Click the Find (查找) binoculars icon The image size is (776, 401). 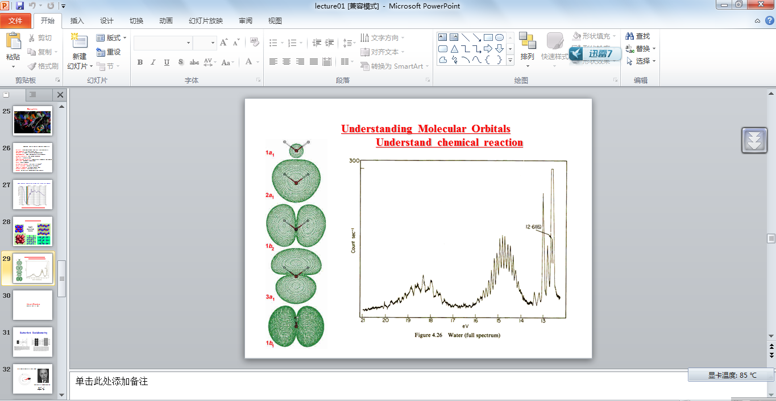click(x=630, y=36)
